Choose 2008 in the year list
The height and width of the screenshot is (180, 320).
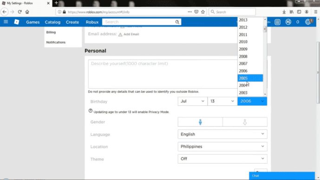coord(250,57)
